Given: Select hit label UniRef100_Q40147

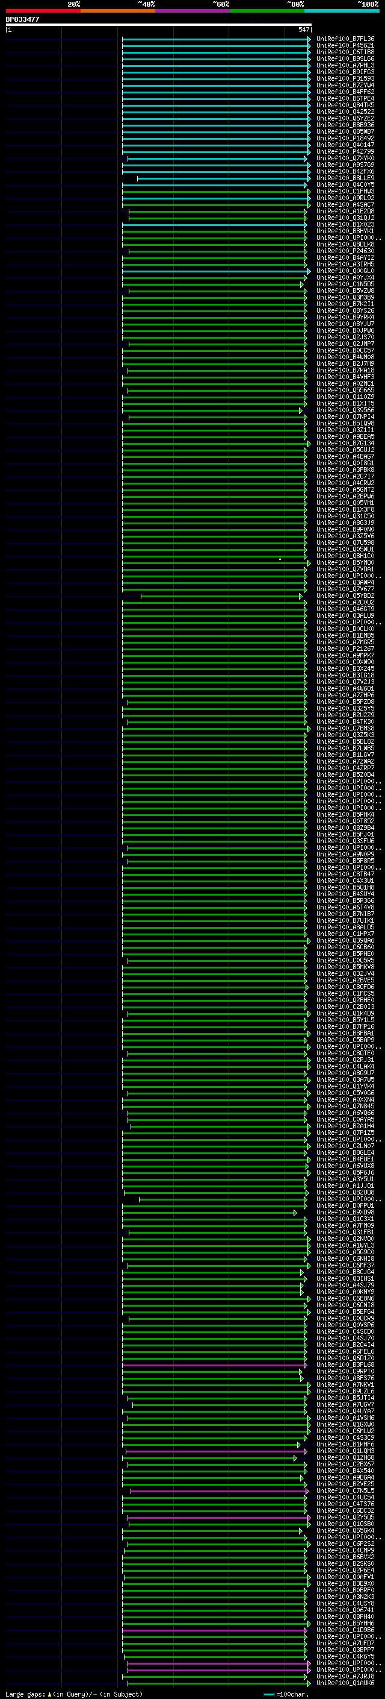Looking at the screenshot, I should (345, 145).
